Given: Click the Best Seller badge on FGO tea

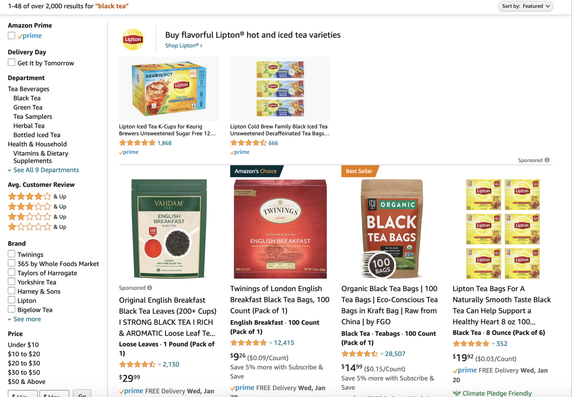Looking at the screenshot, I should pos(359,171).
